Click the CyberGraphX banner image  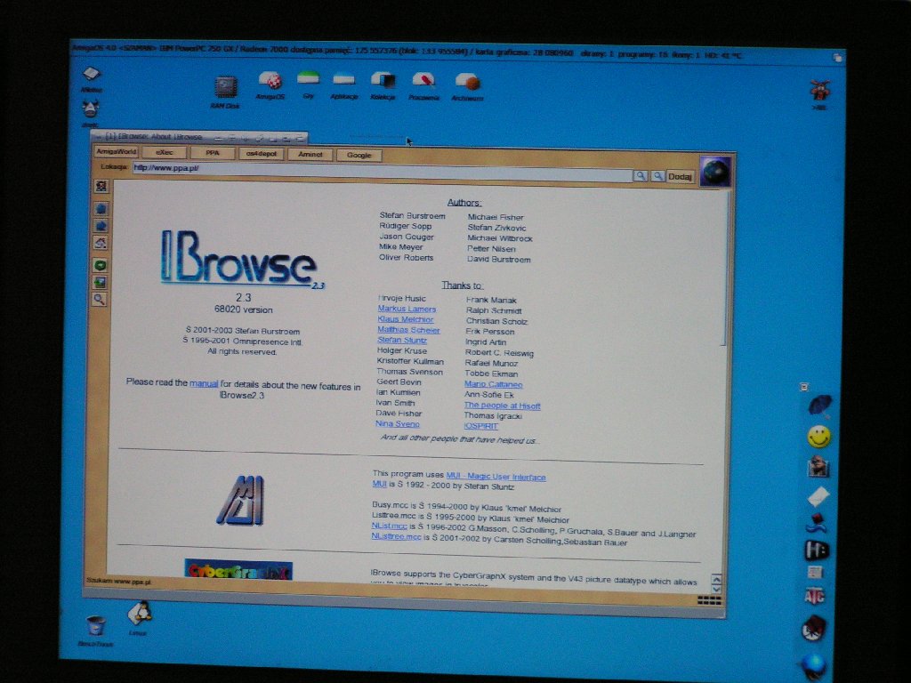[238, 570]
